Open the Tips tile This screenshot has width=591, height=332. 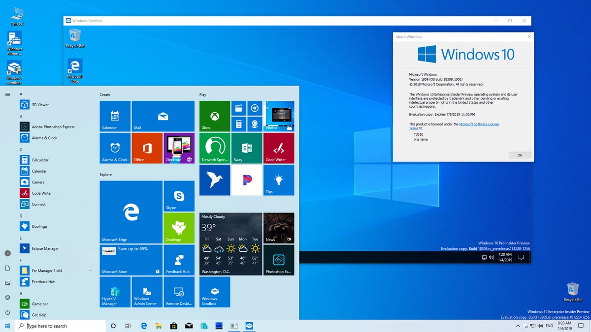point(279,180)
